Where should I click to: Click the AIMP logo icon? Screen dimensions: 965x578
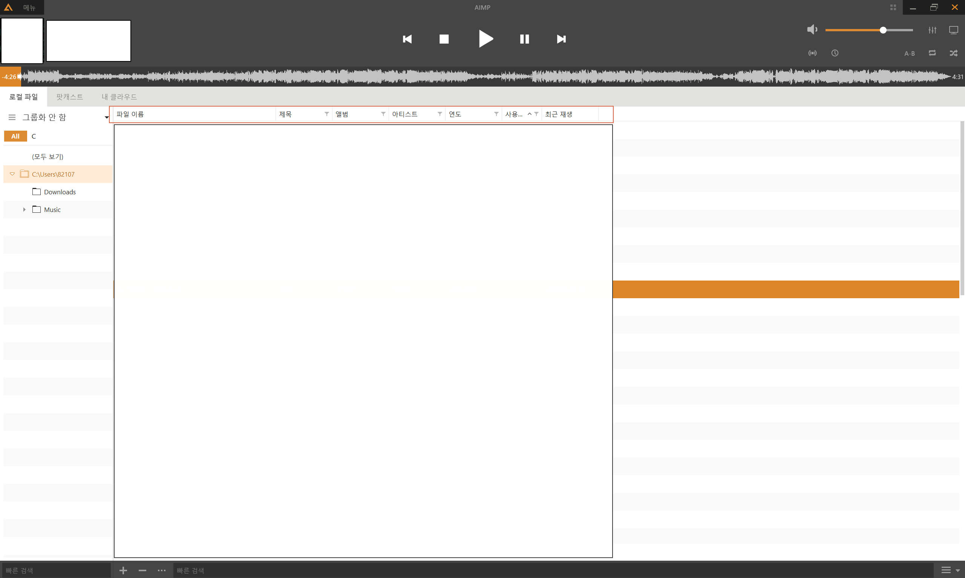point(8,7)
